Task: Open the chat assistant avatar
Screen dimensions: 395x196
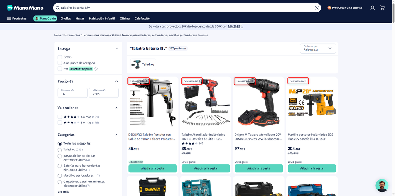Action: pyautogui.click(x=381, y=186)
